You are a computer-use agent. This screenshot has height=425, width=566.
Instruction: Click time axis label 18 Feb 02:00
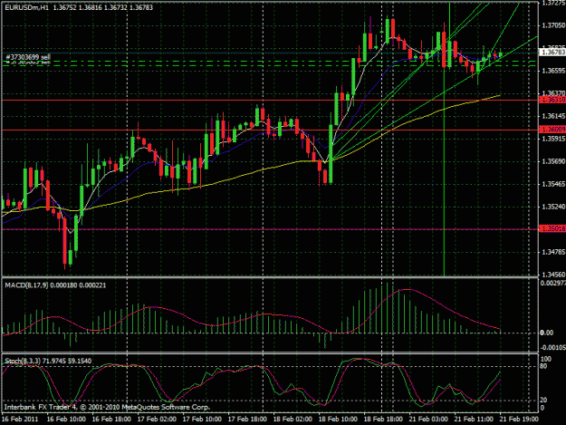point(293,420)
